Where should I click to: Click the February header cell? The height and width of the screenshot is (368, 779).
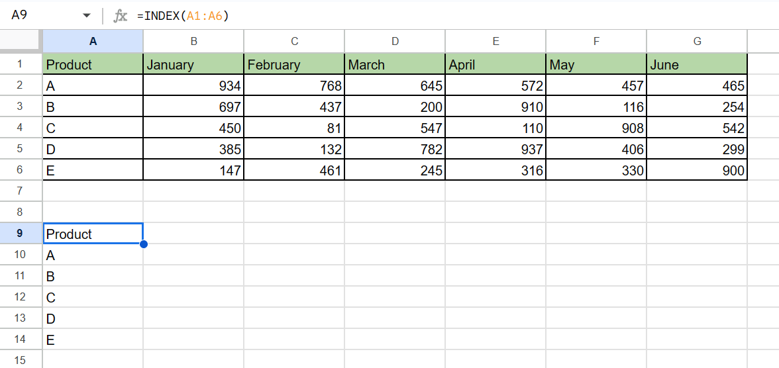coord(294,65)
